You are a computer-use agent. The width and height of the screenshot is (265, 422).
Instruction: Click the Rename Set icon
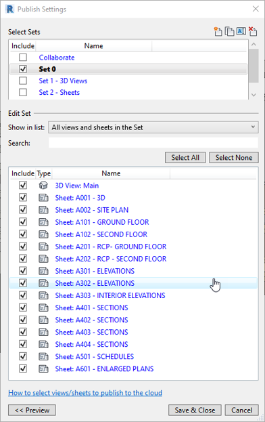pyautogui.click(x=241, y=31)
